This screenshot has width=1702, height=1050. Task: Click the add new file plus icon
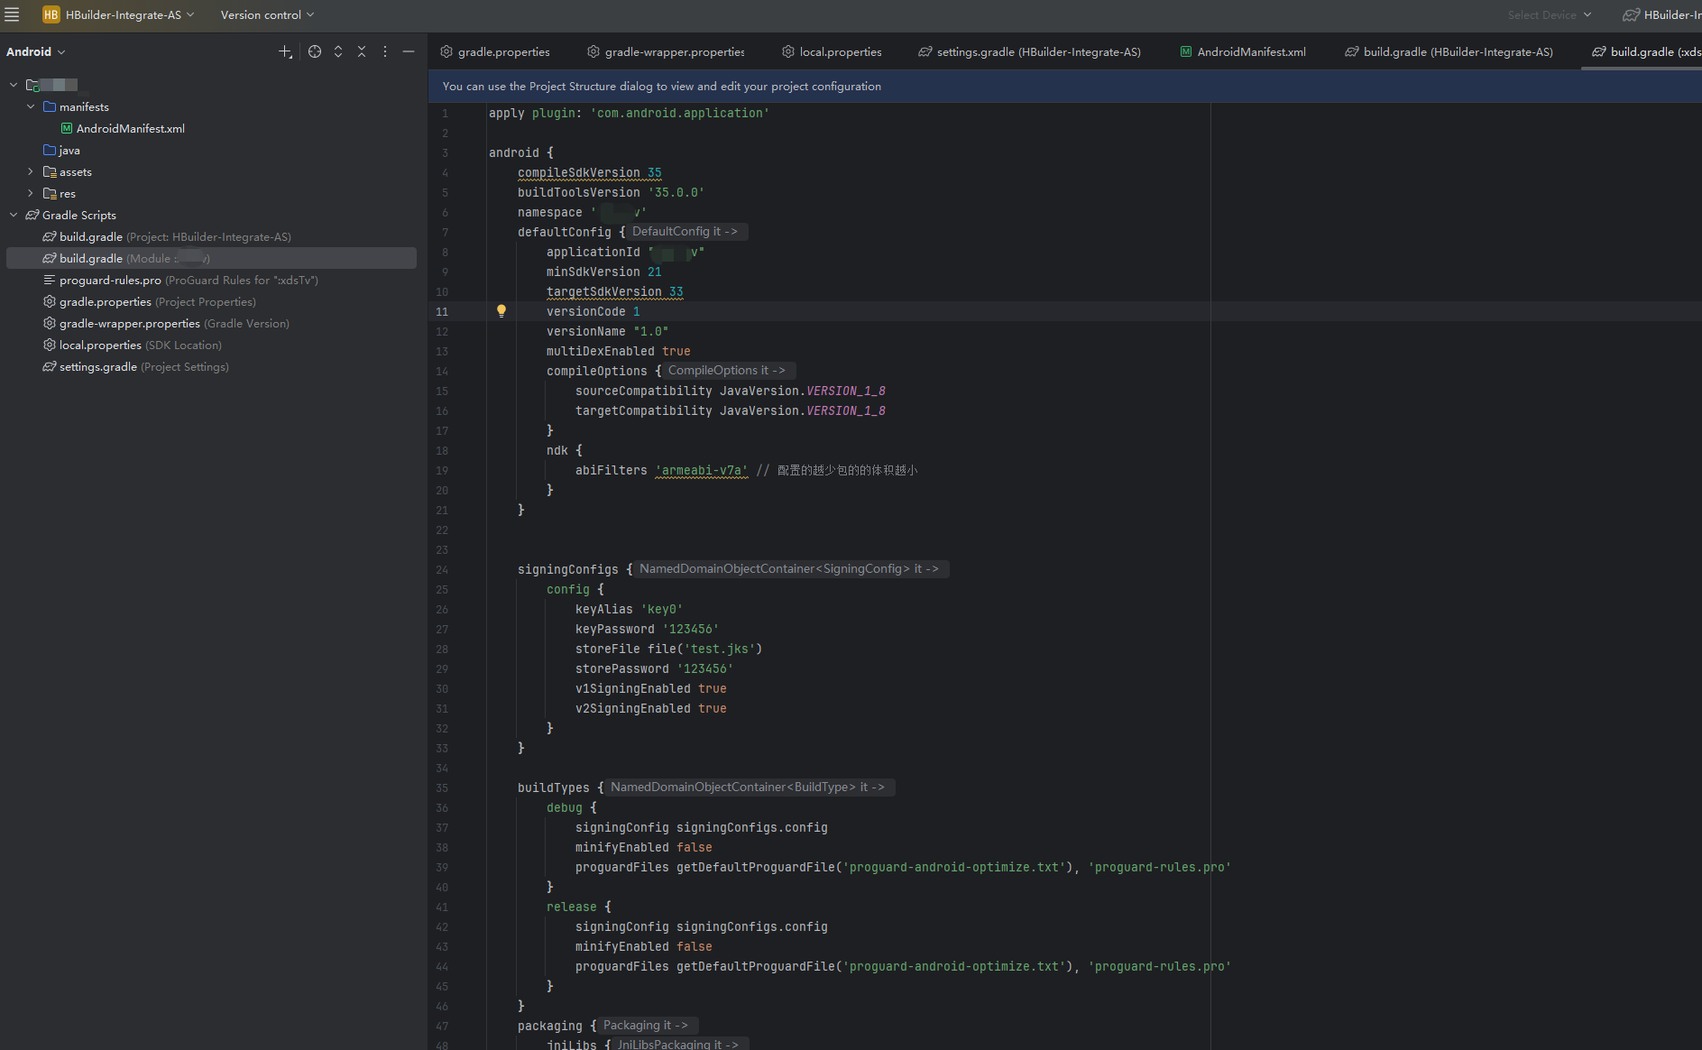285,51
